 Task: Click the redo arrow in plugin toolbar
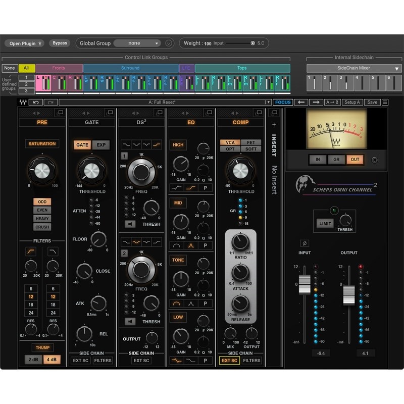(x=50, y=103)
